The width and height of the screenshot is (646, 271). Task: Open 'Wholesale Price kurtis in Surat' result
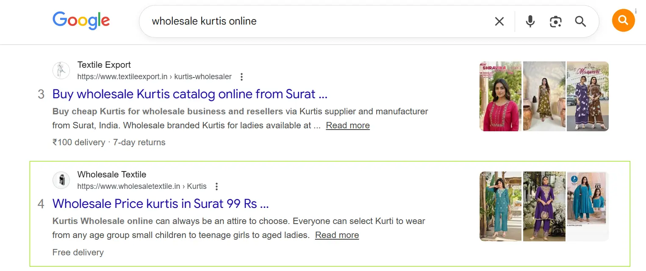[161, 204]
